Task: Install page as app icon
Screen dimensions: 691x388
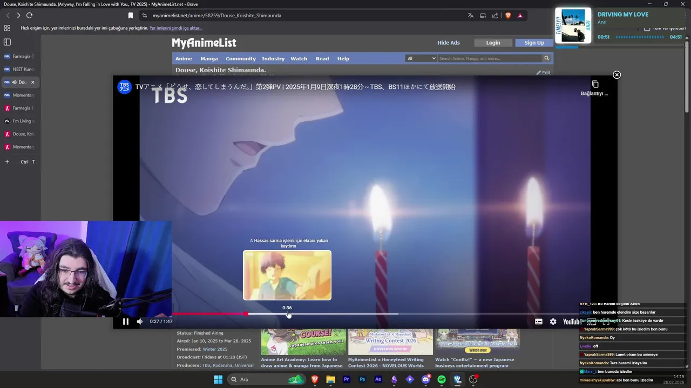Action: [x=483, y=16]
